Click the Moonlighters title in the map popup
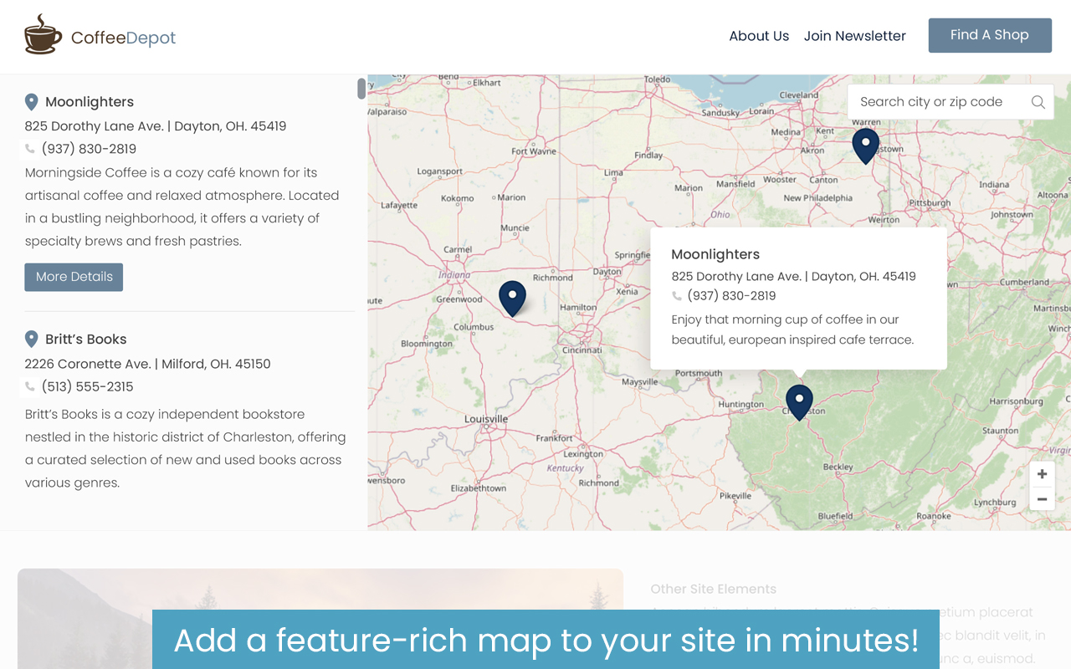This screenshot has height=669, width=1071. (x=715, y=254)
